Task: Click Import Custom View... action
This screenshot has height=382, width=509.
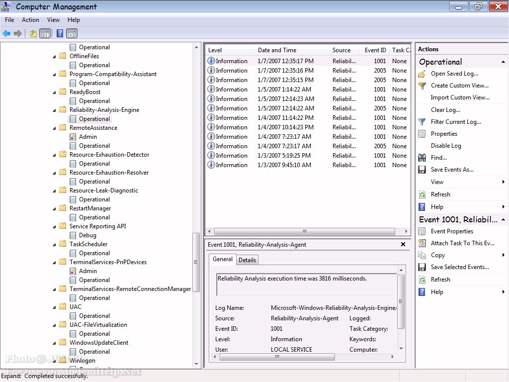Action: coord(460,97)
